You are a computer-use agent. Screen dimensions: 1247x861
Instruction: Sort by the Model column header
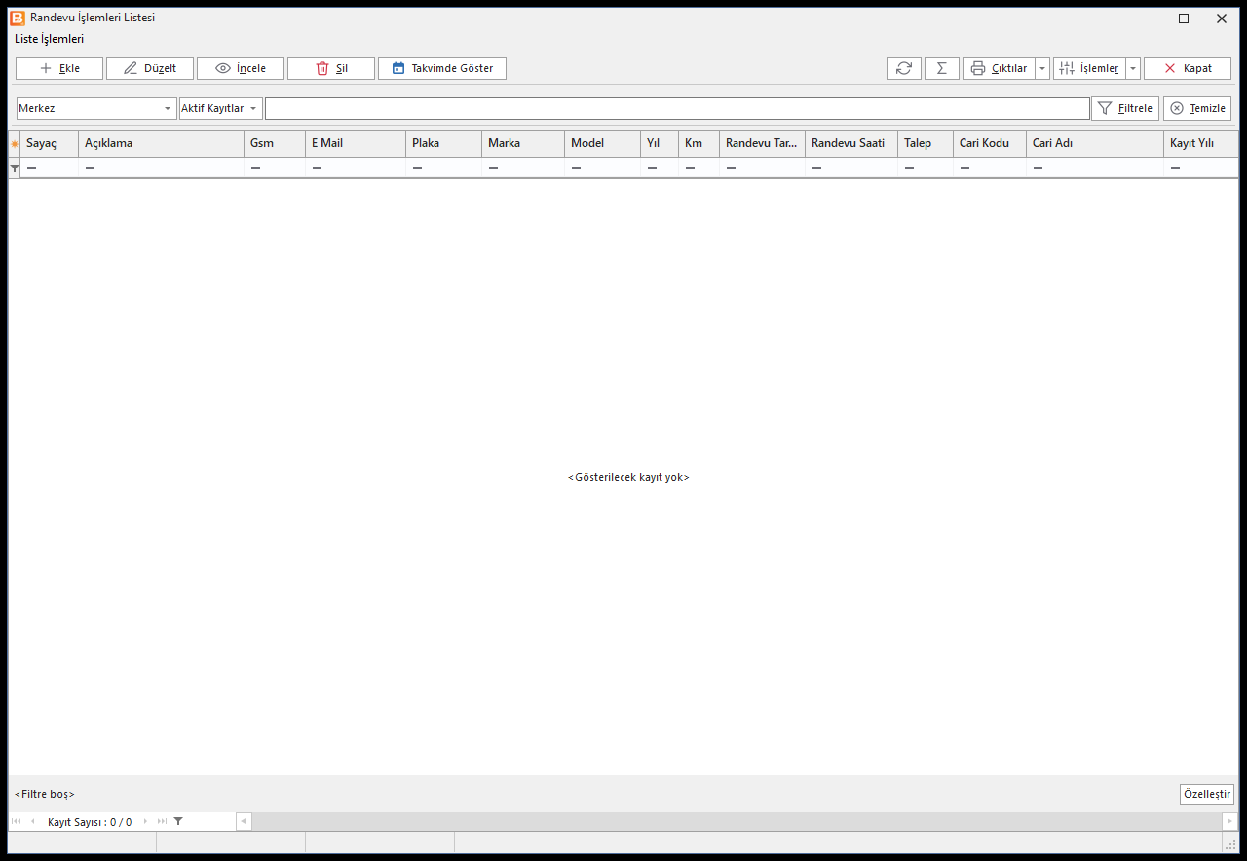point(603,143)
